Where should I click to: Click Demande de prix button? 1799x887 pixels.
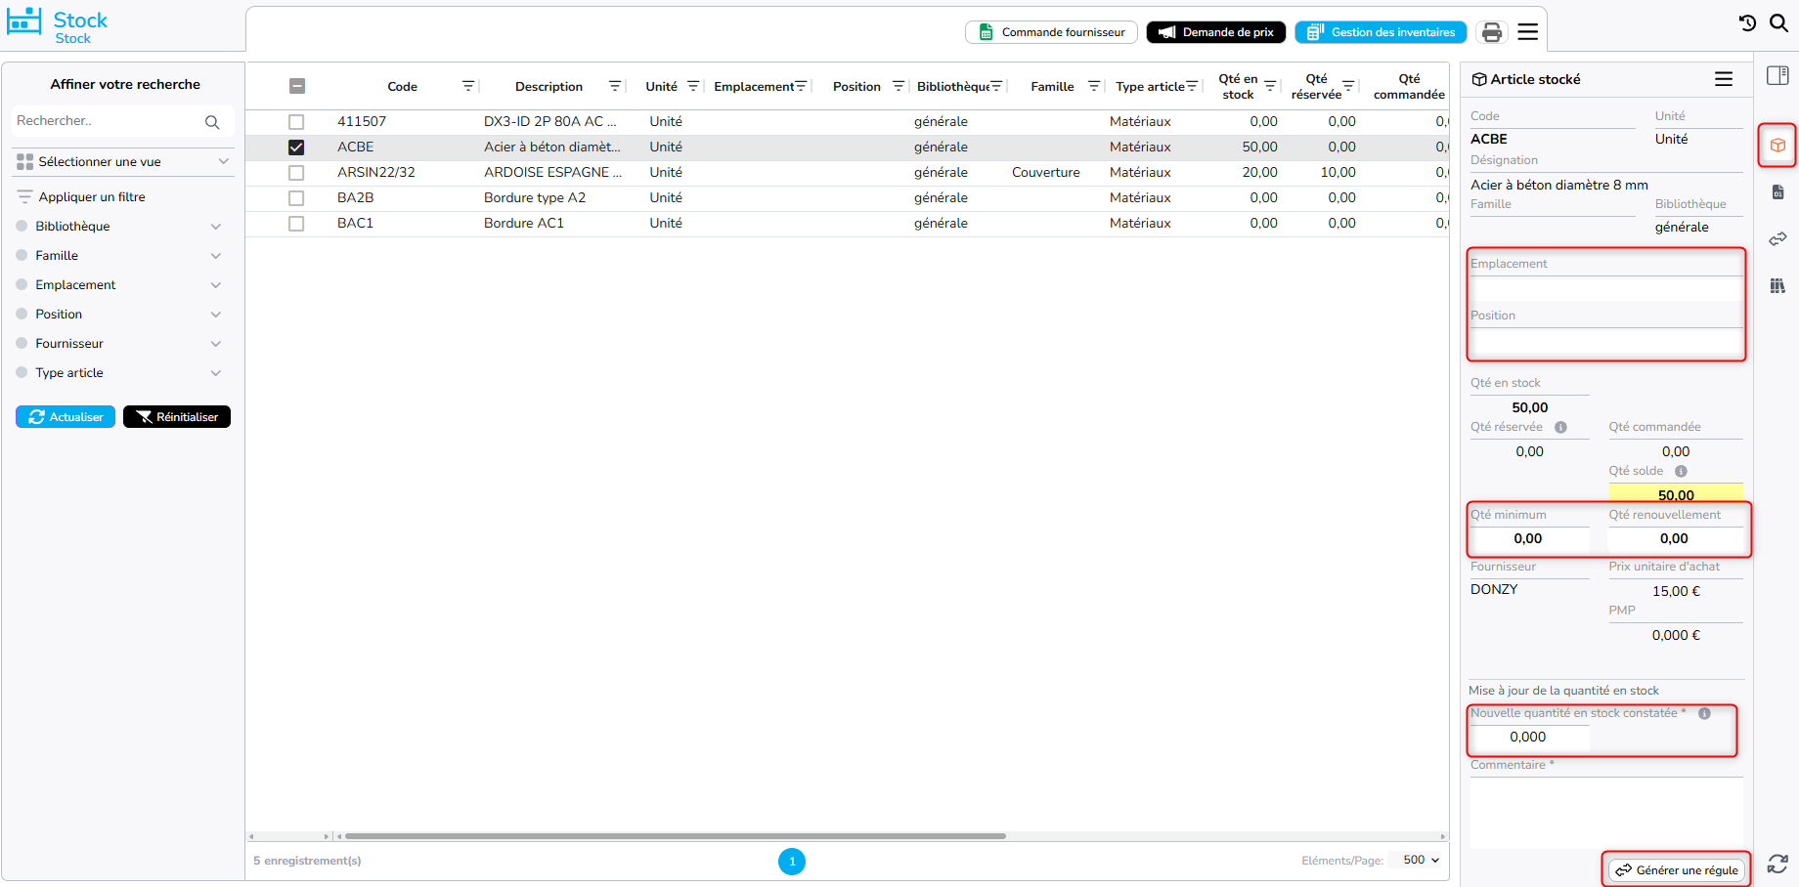[1215, 32]
